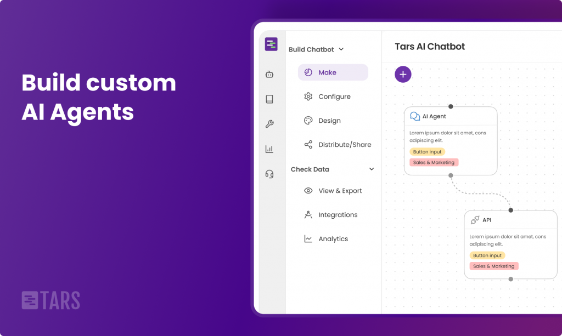
Task: Expand the Build Chatbot dropdown chevron
Action: point(341,49)
